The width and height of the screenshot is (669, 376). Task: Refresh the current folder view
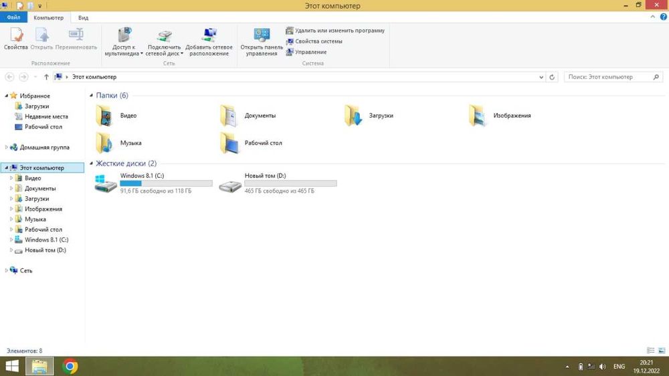[x=552, y=77]
